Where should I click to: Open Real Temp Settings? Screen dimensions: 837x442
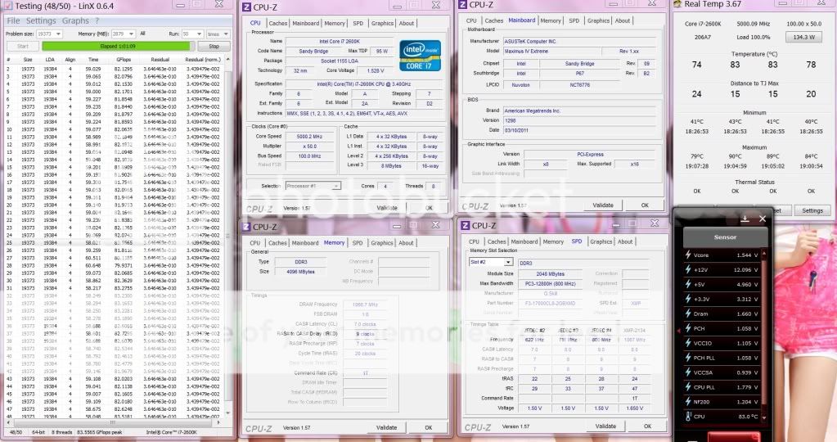pyautogui.click(x=812, y=210)
